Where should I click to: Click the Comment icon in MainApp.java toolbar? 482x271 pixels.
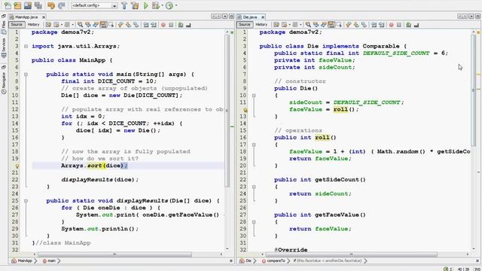coord(181,25)
